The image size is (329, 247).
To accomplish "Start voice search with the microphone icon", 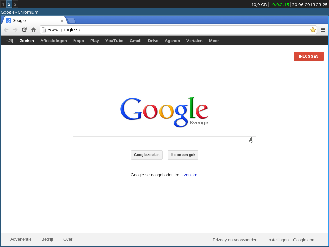I will (x=251, y=140).
